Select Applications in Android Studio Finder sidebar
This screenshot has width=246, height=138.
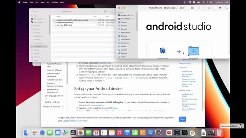tap(126, 33)
